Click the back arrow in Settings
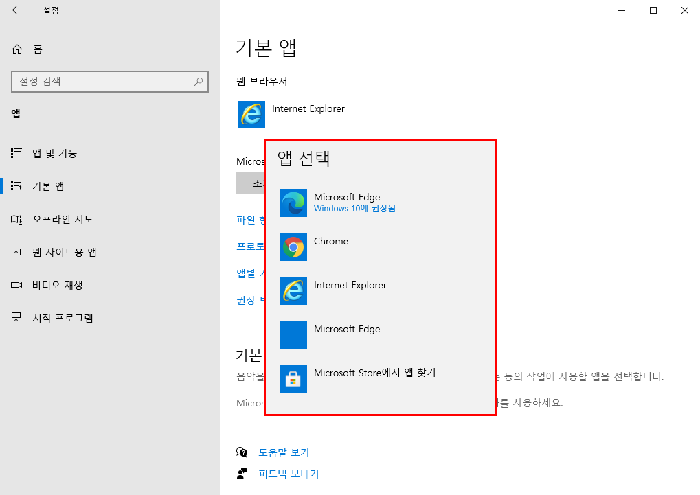700x495 pixels. pos(16,10)
